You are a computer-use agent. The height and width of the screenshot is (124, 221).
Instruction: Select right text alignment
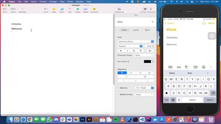coord(140,73)
